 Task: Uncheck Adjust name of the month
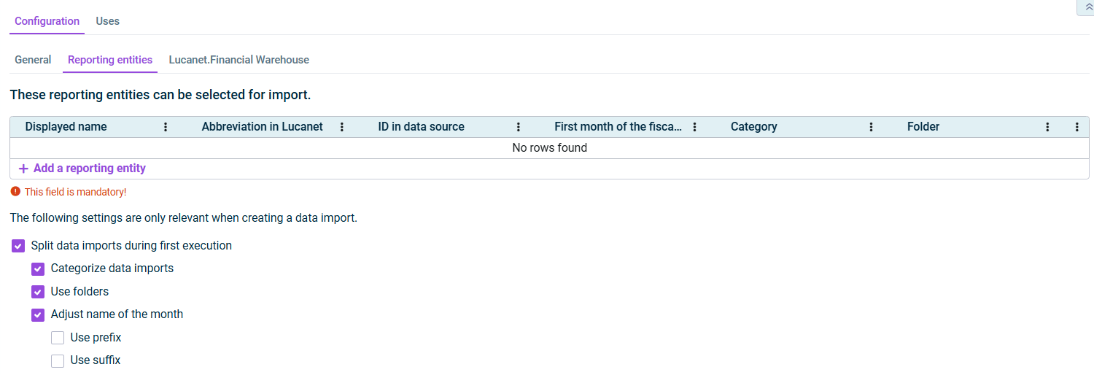[x=38, y=314]
